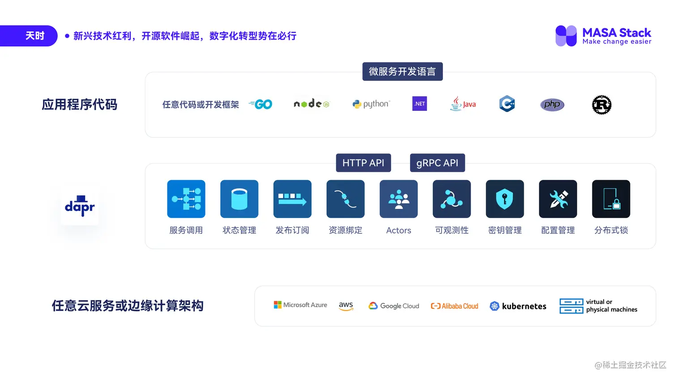
Task: Click the MASA Stack logo
Action: pos(603,36)
